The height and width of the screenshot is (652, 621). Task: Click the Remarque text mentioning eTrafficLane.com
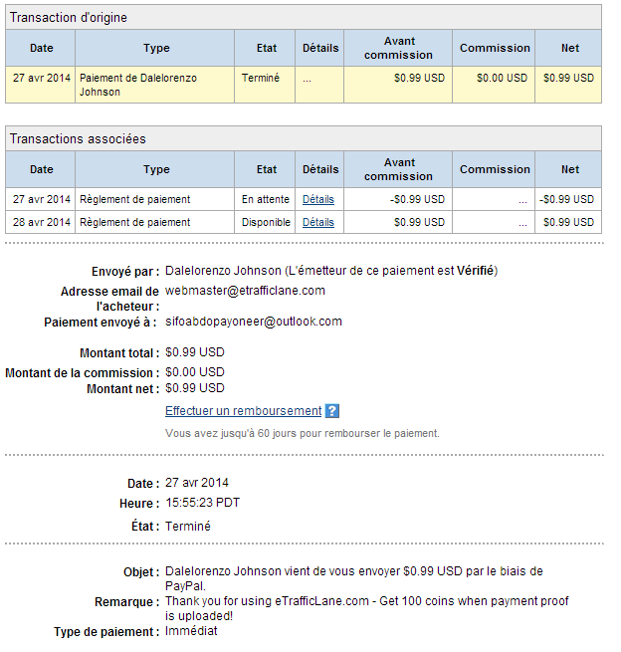[x=366, y=608]
